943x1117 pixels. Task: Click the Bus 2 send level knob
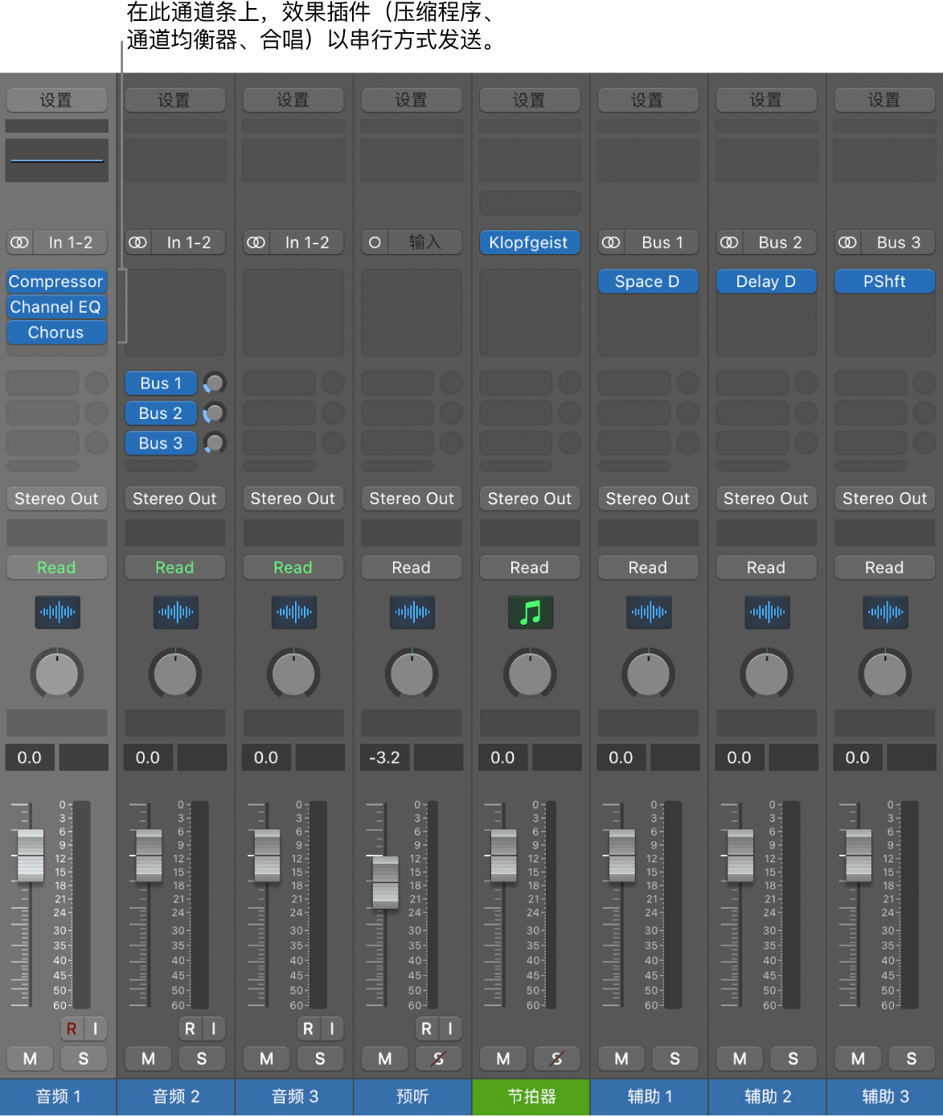(x=214, y=413)
